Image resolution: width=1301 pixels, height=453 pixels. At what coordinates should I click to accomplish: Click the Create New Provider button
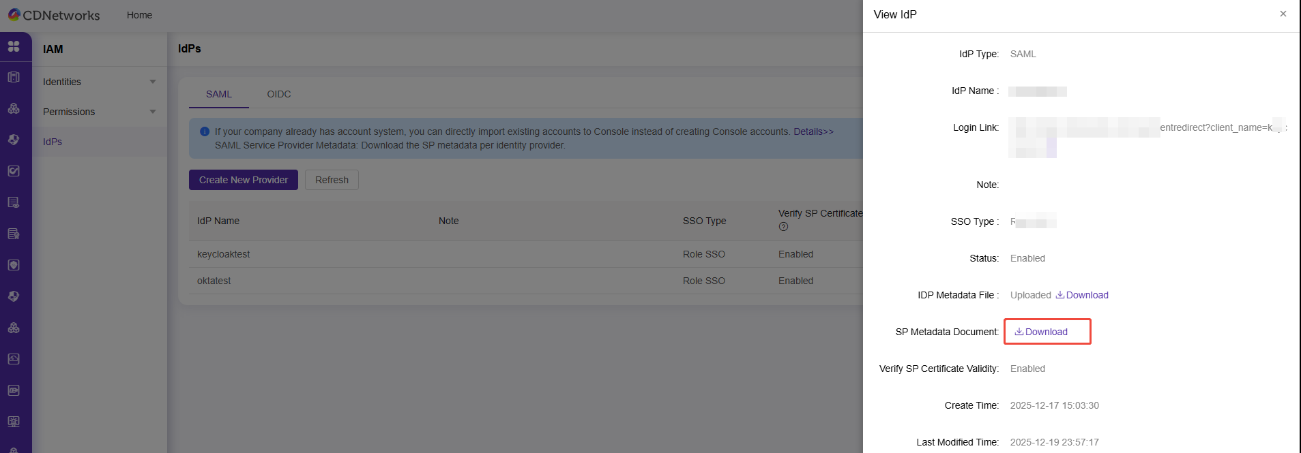pos(244,180)
